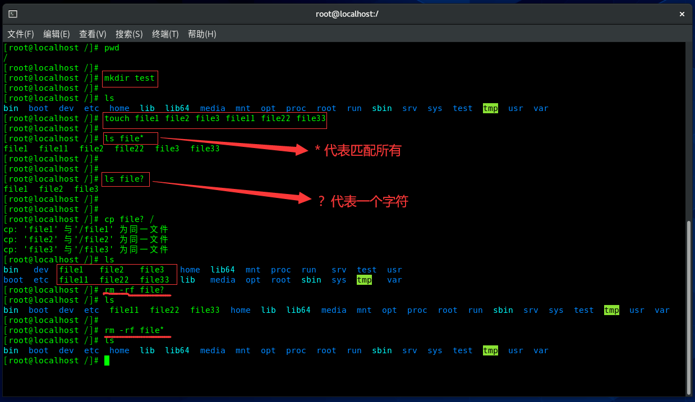The height and width of the screenshot is (402, 695).
Task: Open the 帮助(H) menu
Action: click(202, 34)
